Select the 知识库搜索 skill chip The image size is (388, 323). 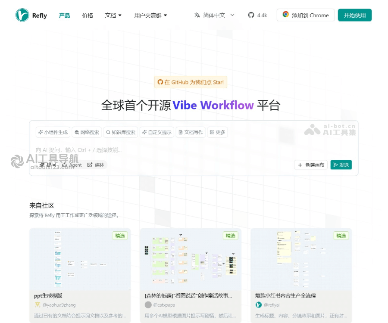[x=121, y=132]
